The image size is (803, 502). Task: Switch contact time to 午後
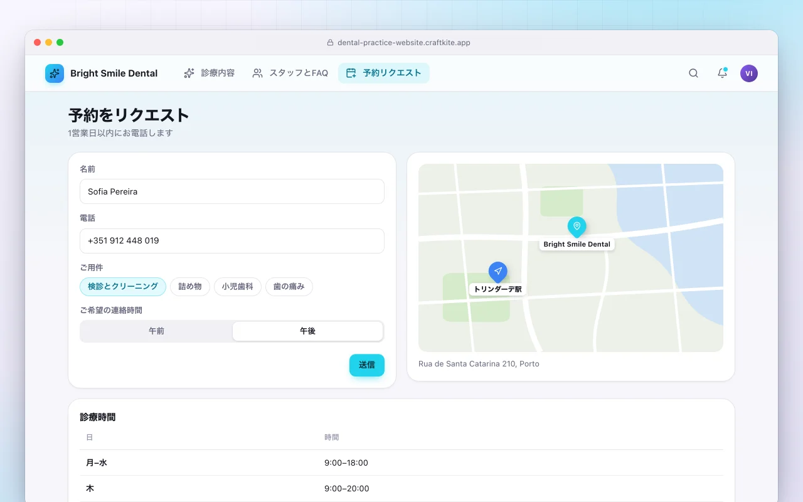[x=307, y=331]
